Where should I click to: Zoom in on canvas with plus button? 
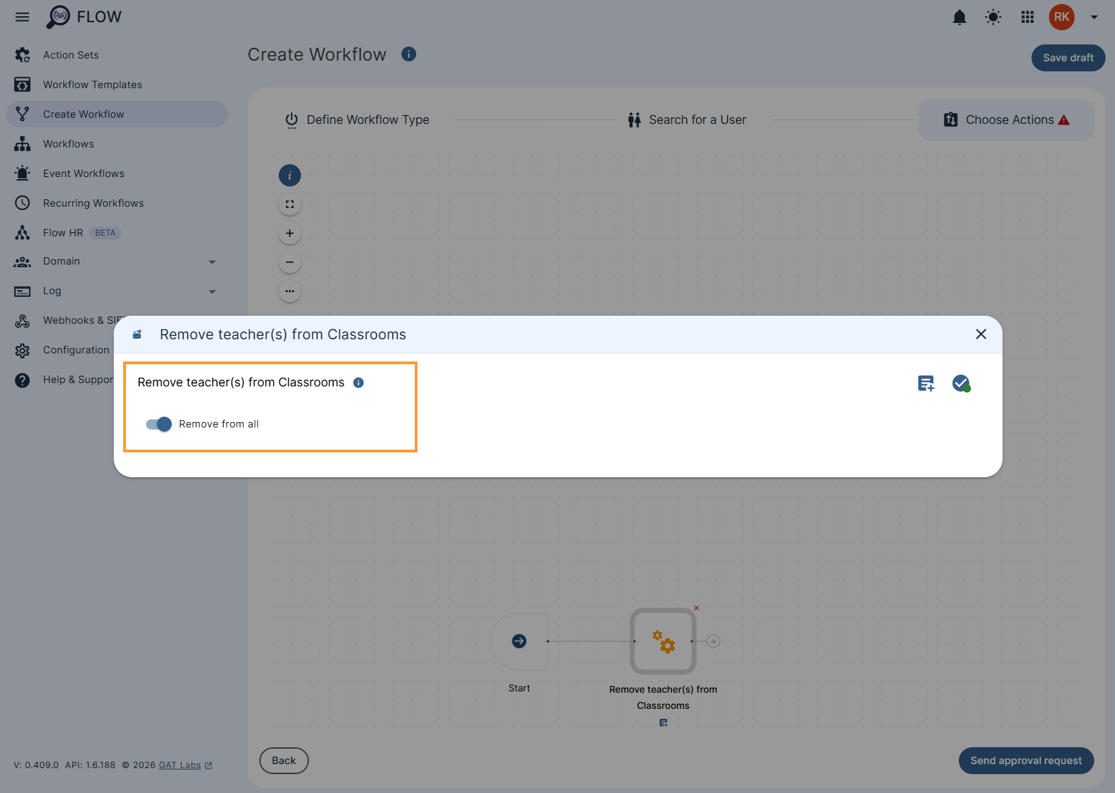pyautogui.click(x=290, y=233)
